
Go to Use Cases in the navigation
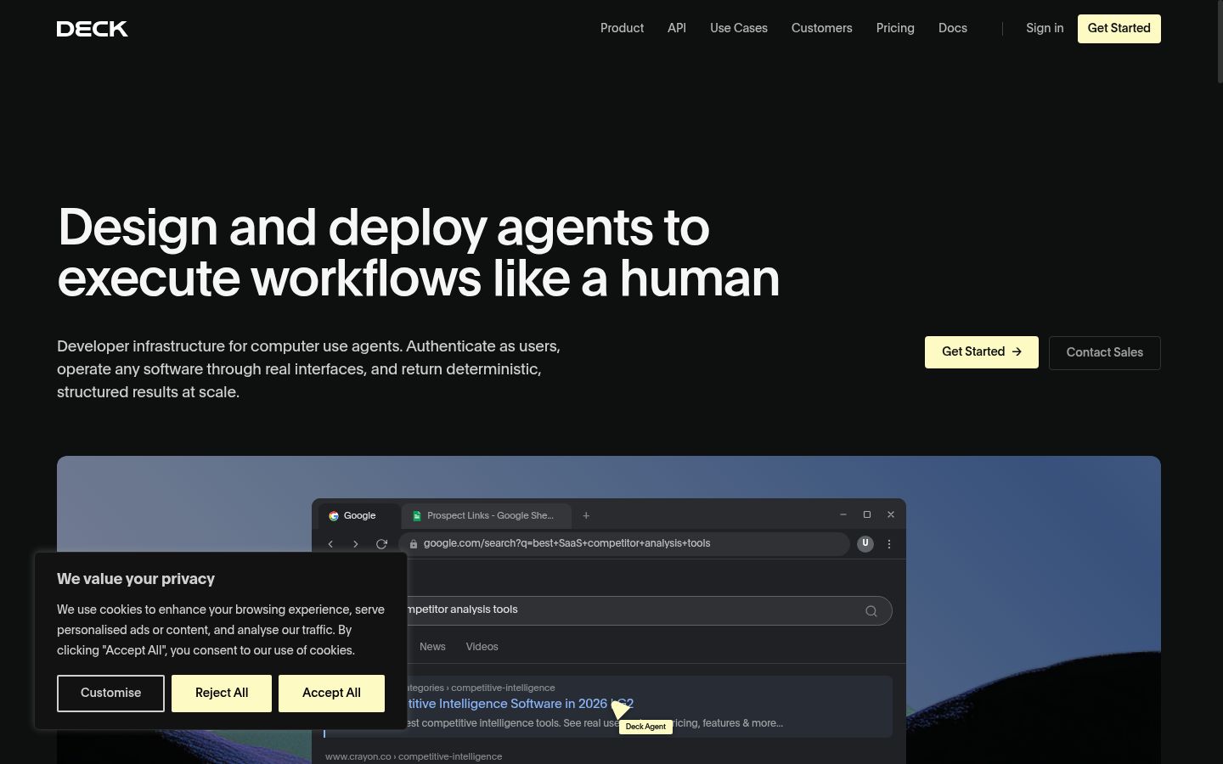tap(739, 28)
